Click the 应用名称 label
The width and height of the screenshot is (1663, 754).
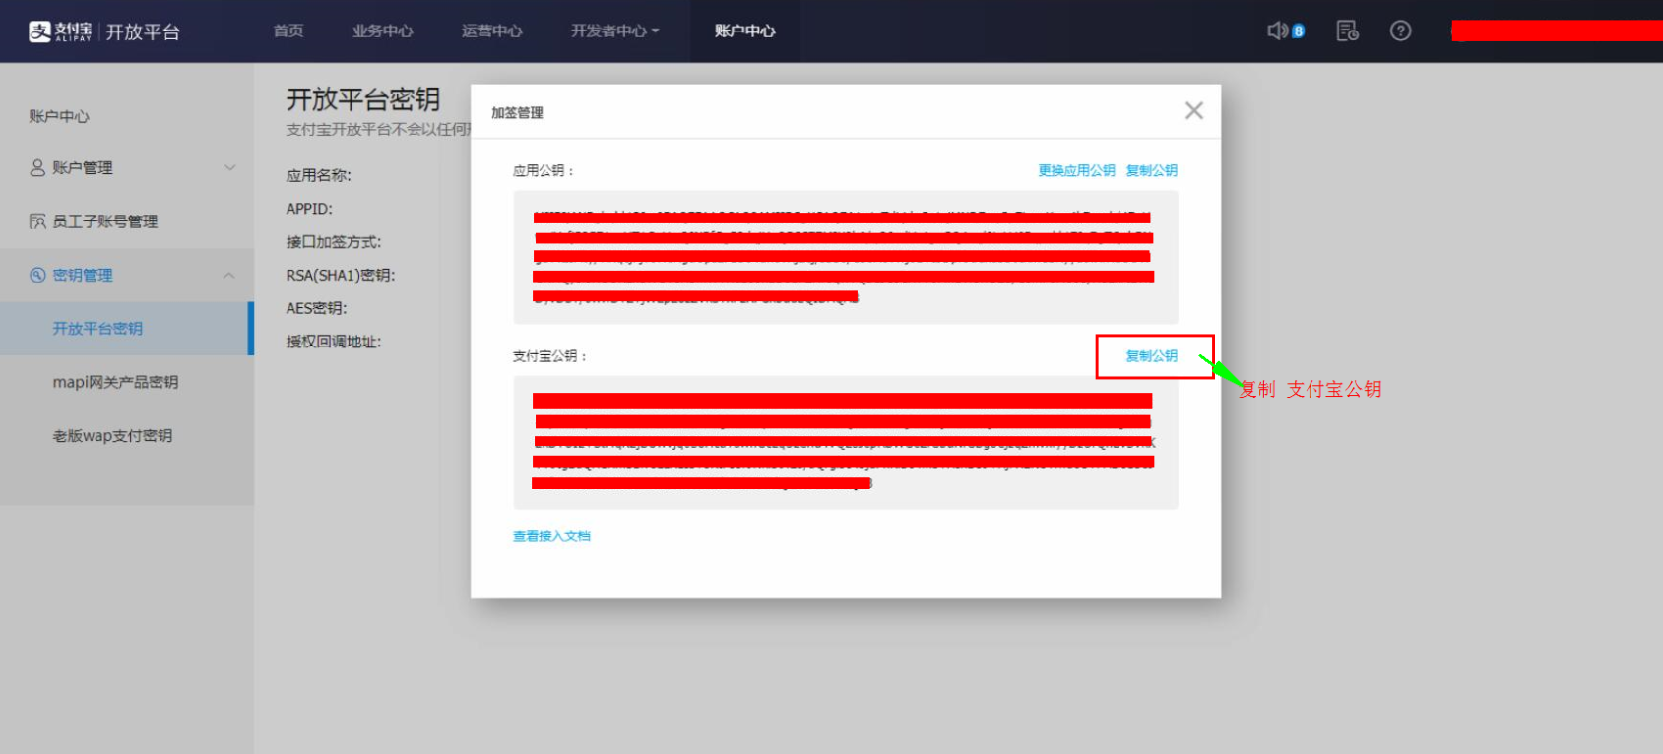[319, 175]
